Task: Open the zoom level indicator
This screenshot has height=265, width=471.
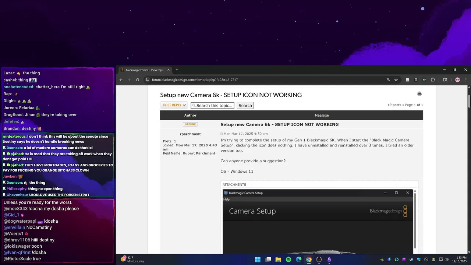Action: pos(388,79)
